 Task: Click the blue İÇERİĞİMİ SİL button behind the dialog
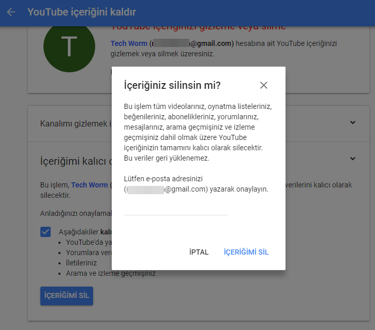[67, 295]
